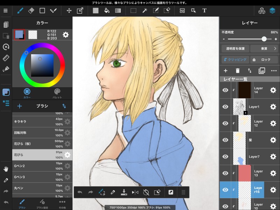Select the selection pen tool
The image size is (280, 210).
pos(156,11)
